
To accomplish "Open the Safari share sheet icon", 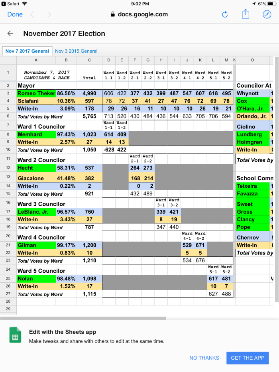I will [246, 14].
